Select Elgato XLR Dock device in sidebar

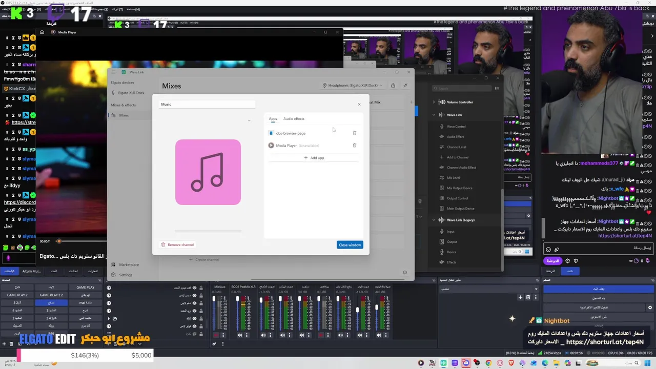pos(131,93)
